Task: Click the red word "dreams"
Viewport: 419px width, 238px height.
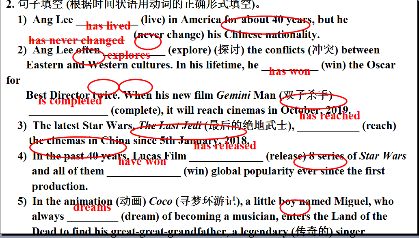Action: [x=92, y=208]
